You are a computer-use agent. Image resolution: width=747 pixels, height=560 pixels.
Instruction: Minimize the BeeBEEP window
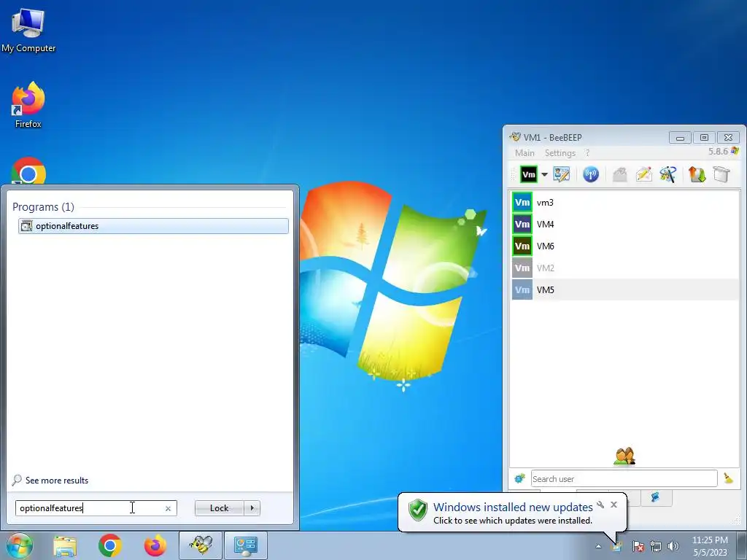680,138
